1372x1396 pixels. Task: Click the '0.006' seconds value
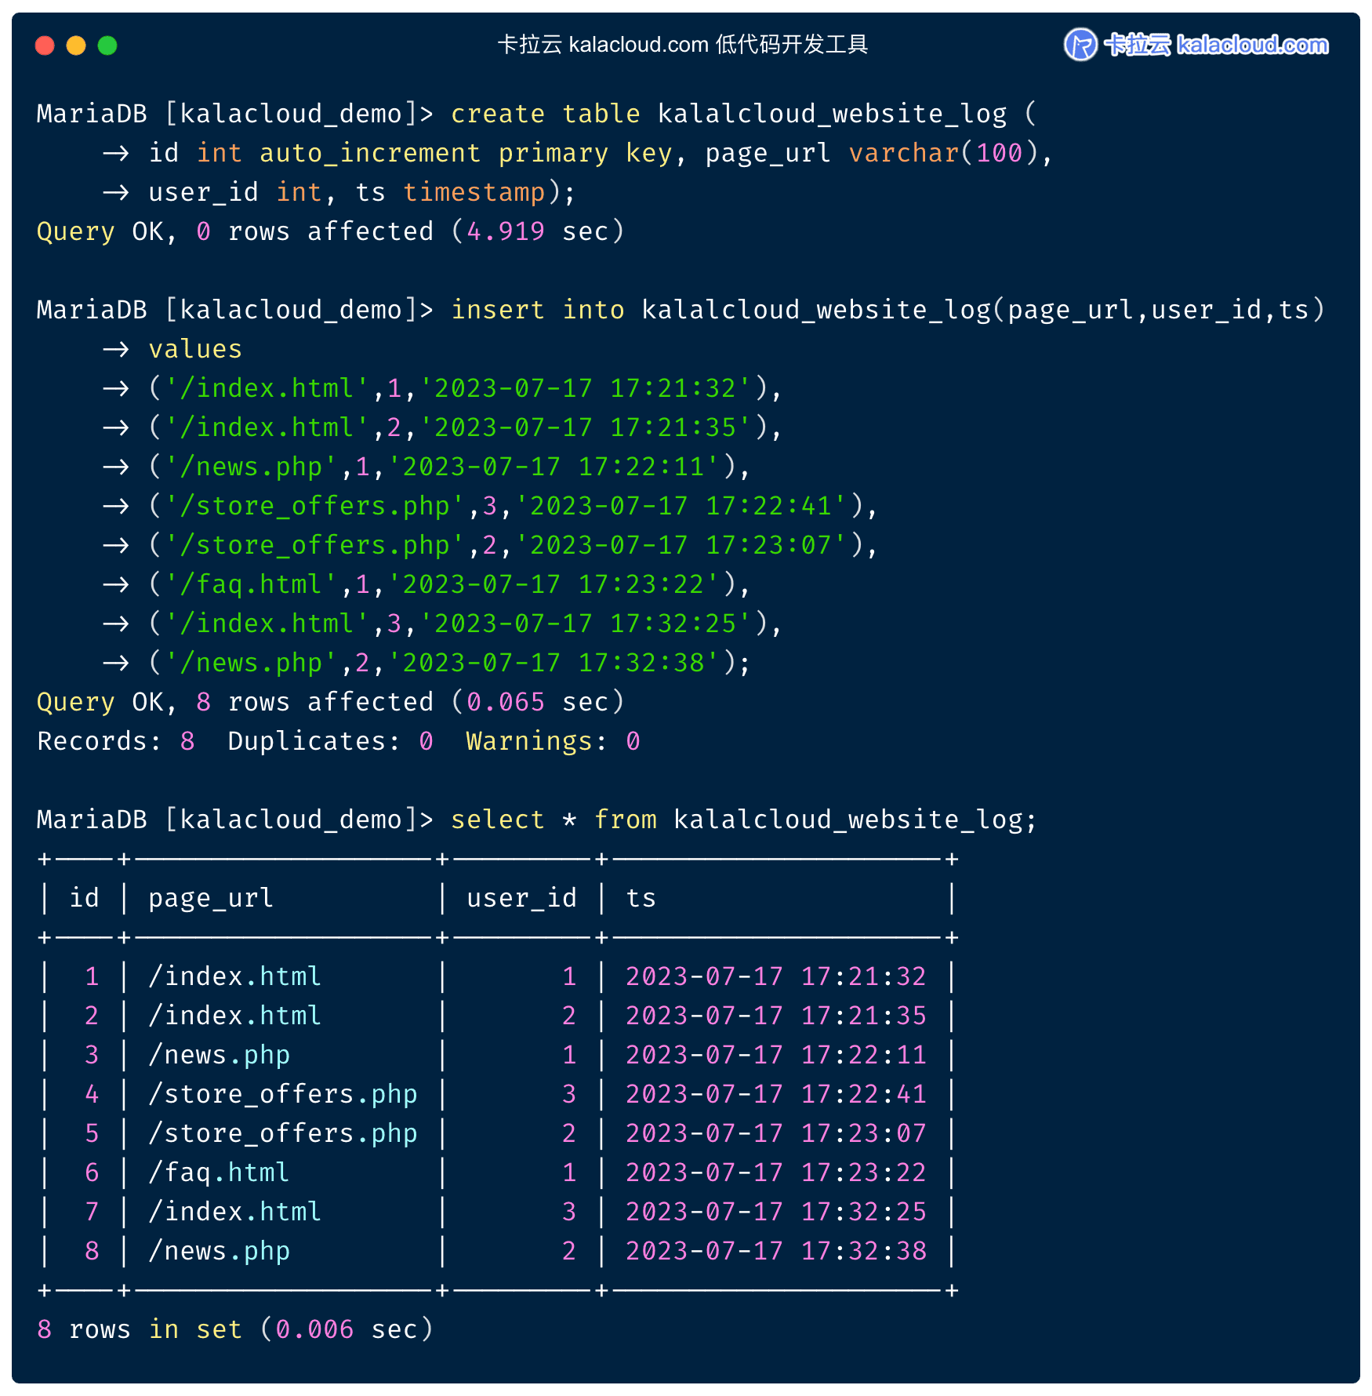point(314,1329)
